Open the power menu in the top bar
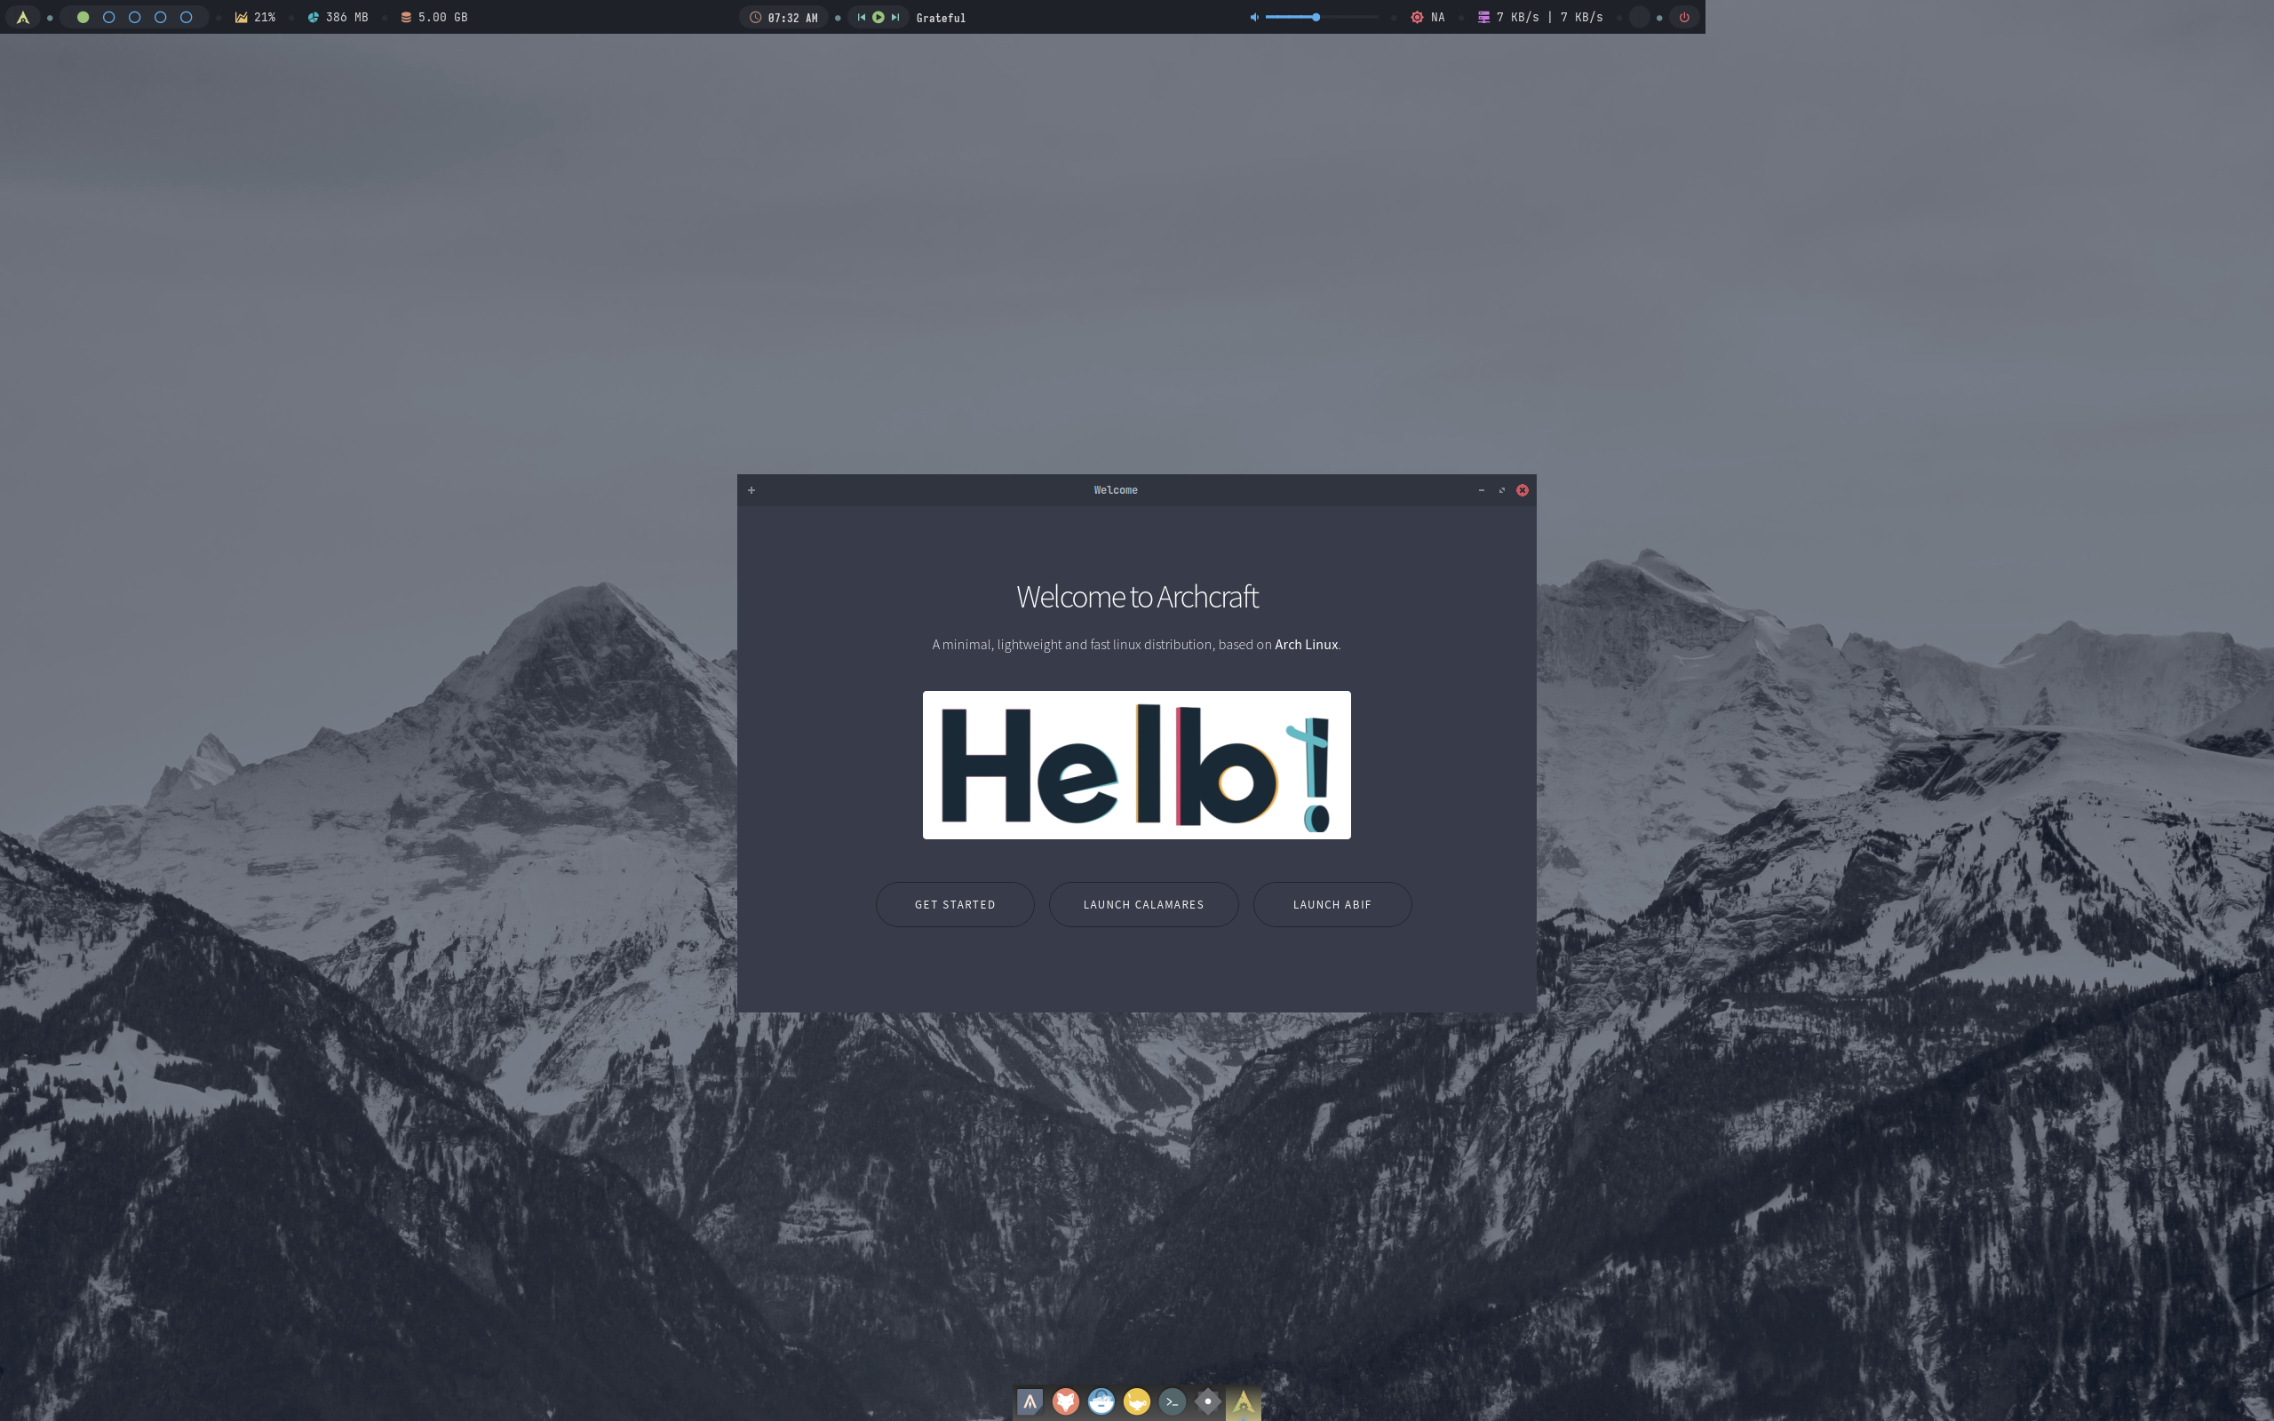This screenshot has width=2274, height=1421. 1684,17
